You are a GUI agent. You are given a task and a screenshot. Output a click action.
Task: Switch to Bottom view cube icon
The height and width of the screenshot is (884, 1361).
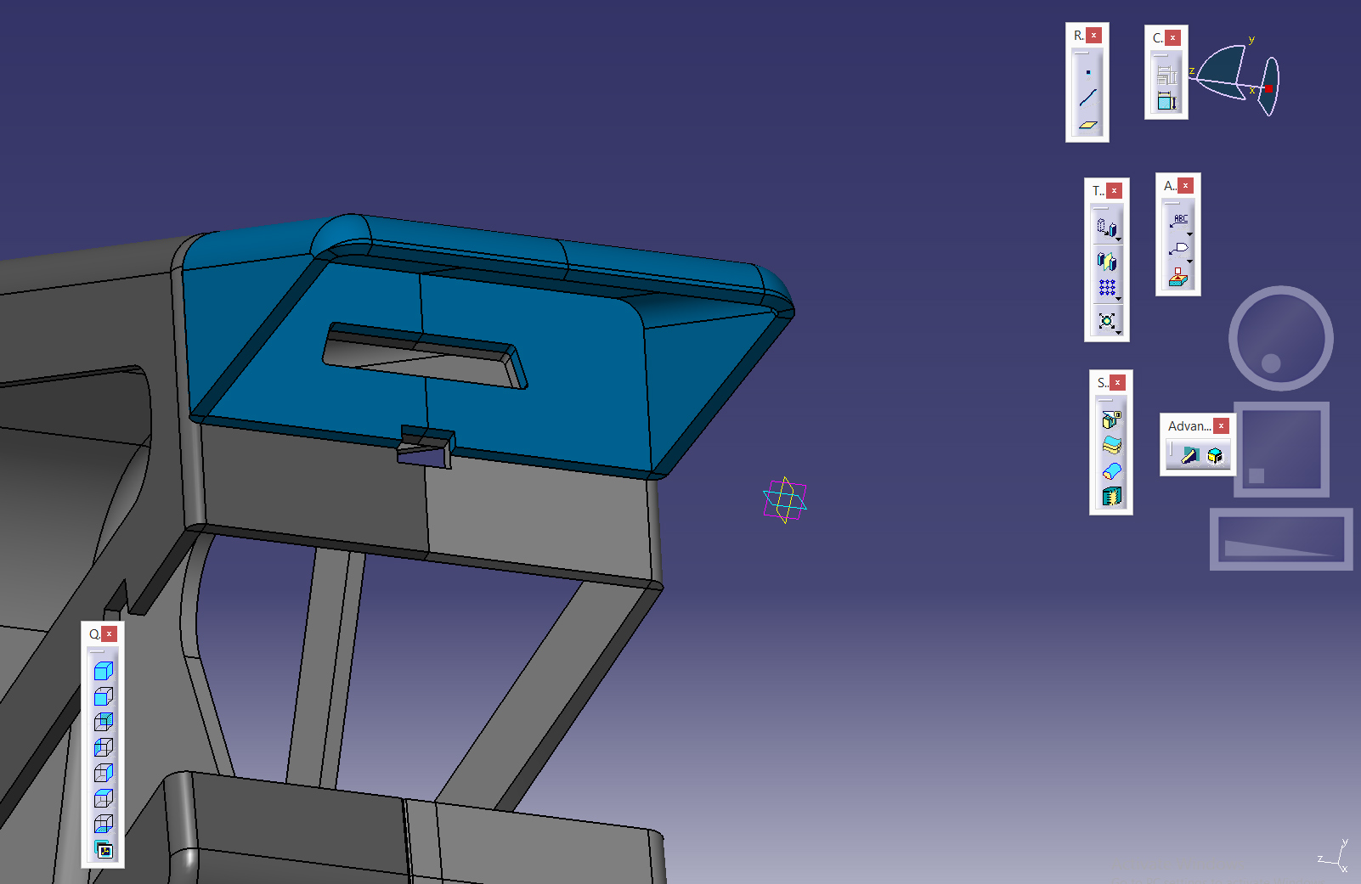pyautogui.click(x=103, y=824)
